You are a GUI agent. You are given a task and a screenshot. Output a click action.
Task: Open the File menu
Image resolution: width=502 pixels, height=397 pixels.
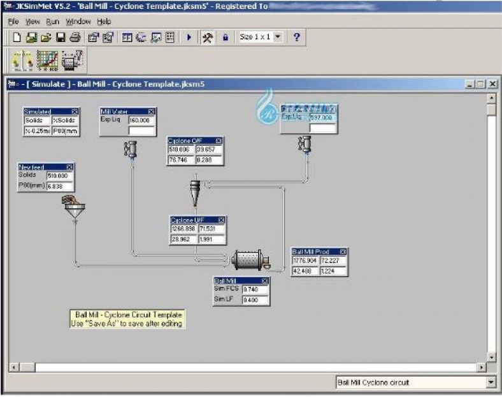[x=13, y=22]
